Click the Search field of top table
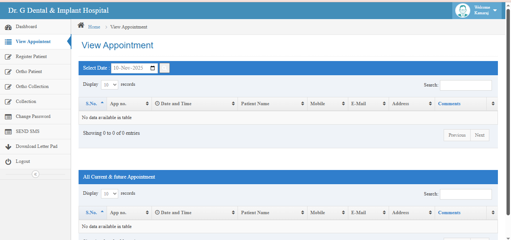511x240 pixels. [465, 85]
